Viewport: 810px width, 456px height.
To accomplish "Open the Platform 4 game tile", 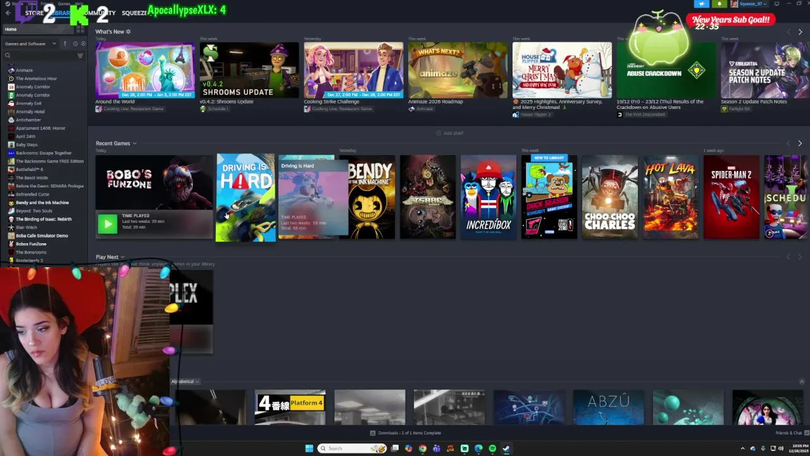I will click(290, 407).
